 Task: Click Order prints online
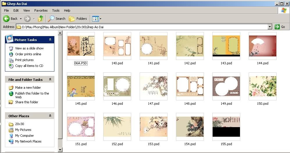tap(28, 54)
